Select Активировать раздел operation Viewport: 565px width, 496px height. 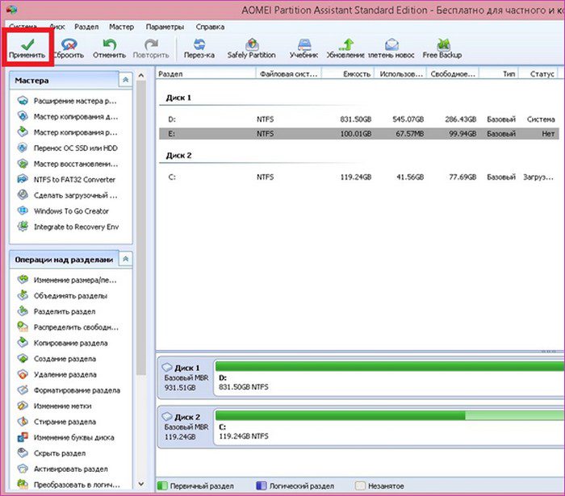pos(63,469)
